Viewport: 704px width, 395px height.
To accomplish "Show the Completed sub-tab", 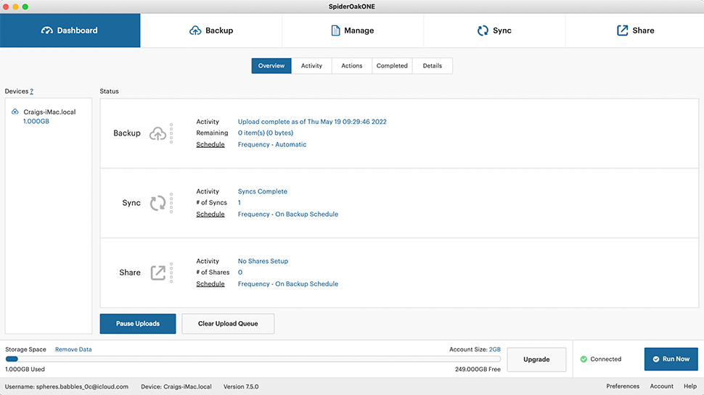I will (x=392, y=66).
